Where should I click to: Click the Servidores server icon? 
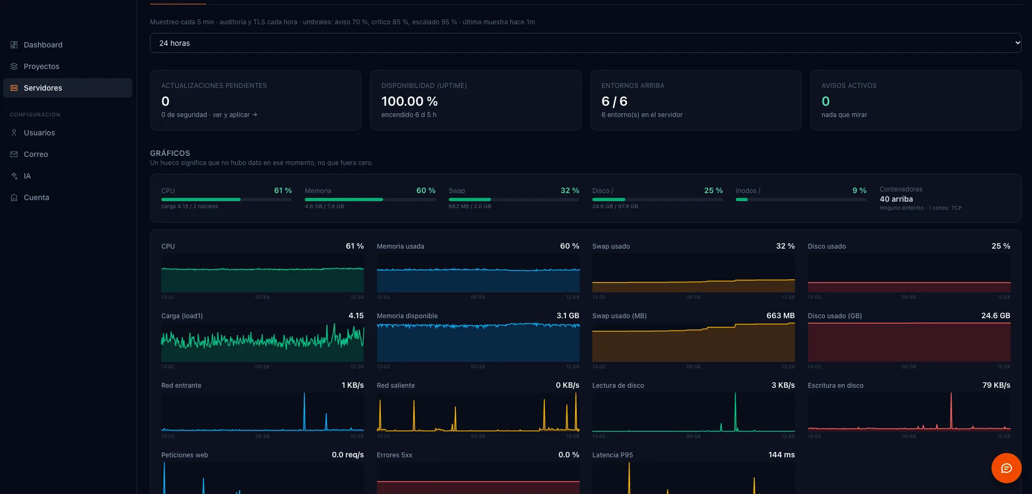[14, 88]
